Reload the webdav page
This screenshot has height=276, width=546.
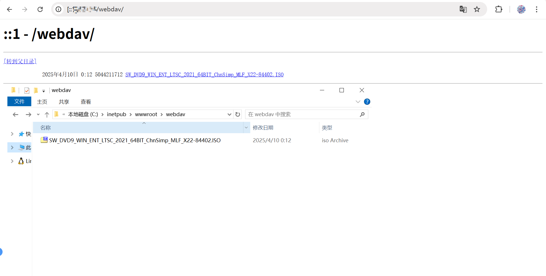coord(40,9)
